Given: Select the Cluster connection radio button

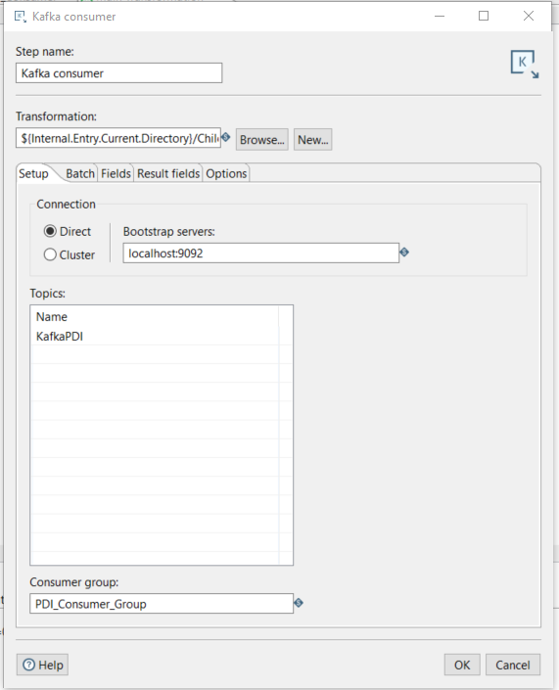Looking at the screenshot, I should click(x=50, y=254).
